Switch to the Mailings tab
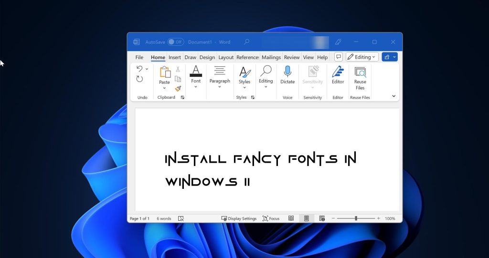The height and width of the screenshot is (258, 489). [x=271, y=57]
